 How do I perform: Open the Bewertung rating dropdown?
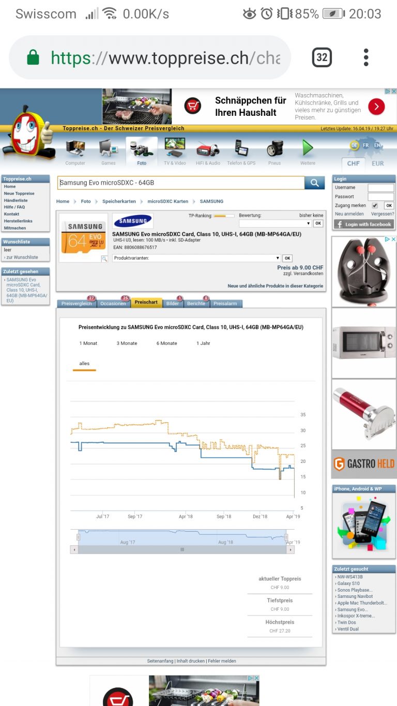click(x=276, y=223)
